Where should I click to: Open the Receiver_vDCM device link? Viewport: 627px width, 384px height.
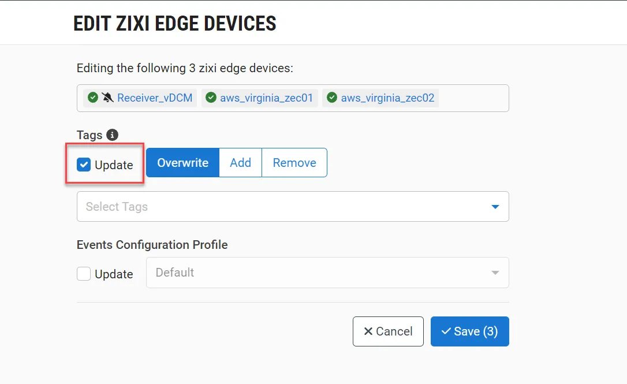click(x=155, y=98)
